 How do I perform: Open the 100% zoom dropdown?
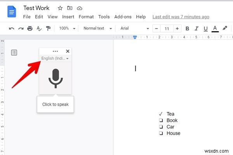point(67,28)
